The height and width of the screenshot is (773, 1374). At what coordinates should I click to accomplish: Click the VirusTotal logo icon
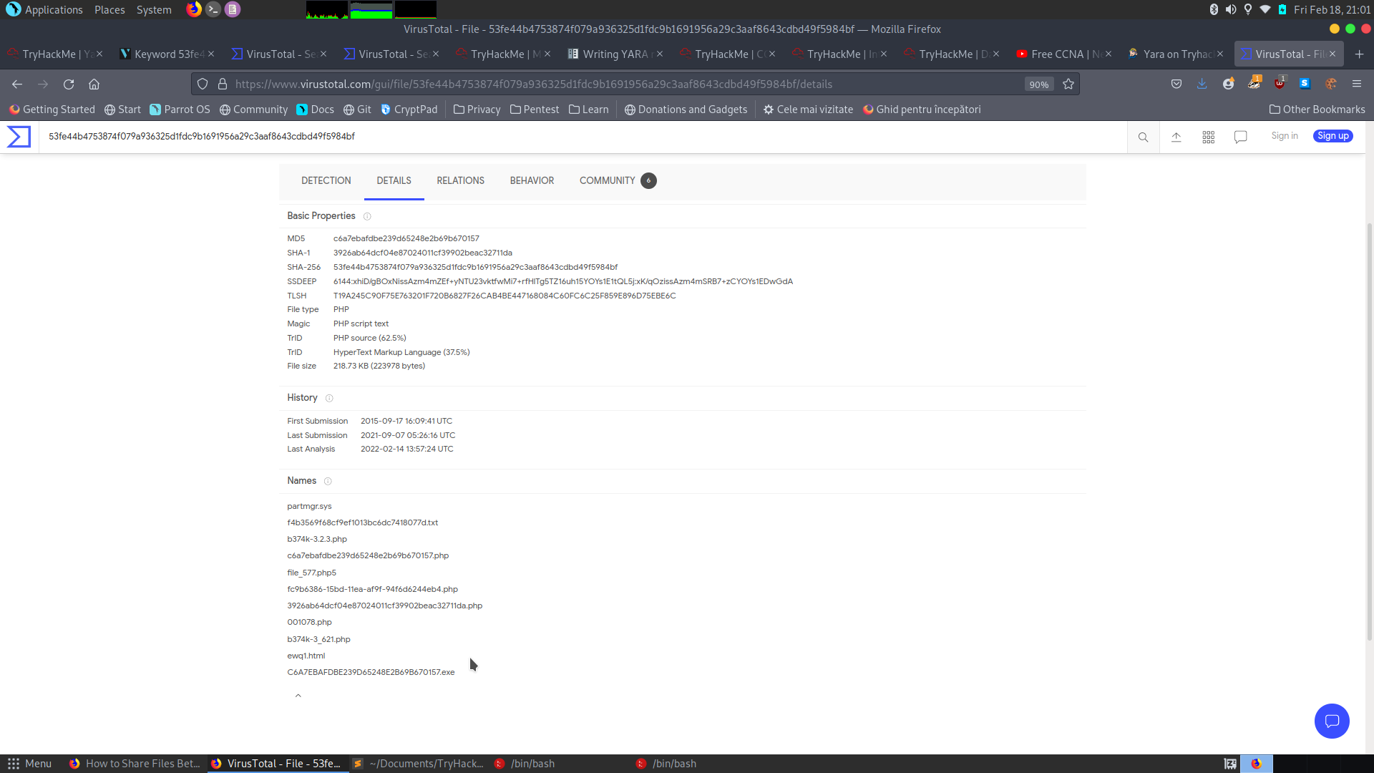[x=19, y=137]
